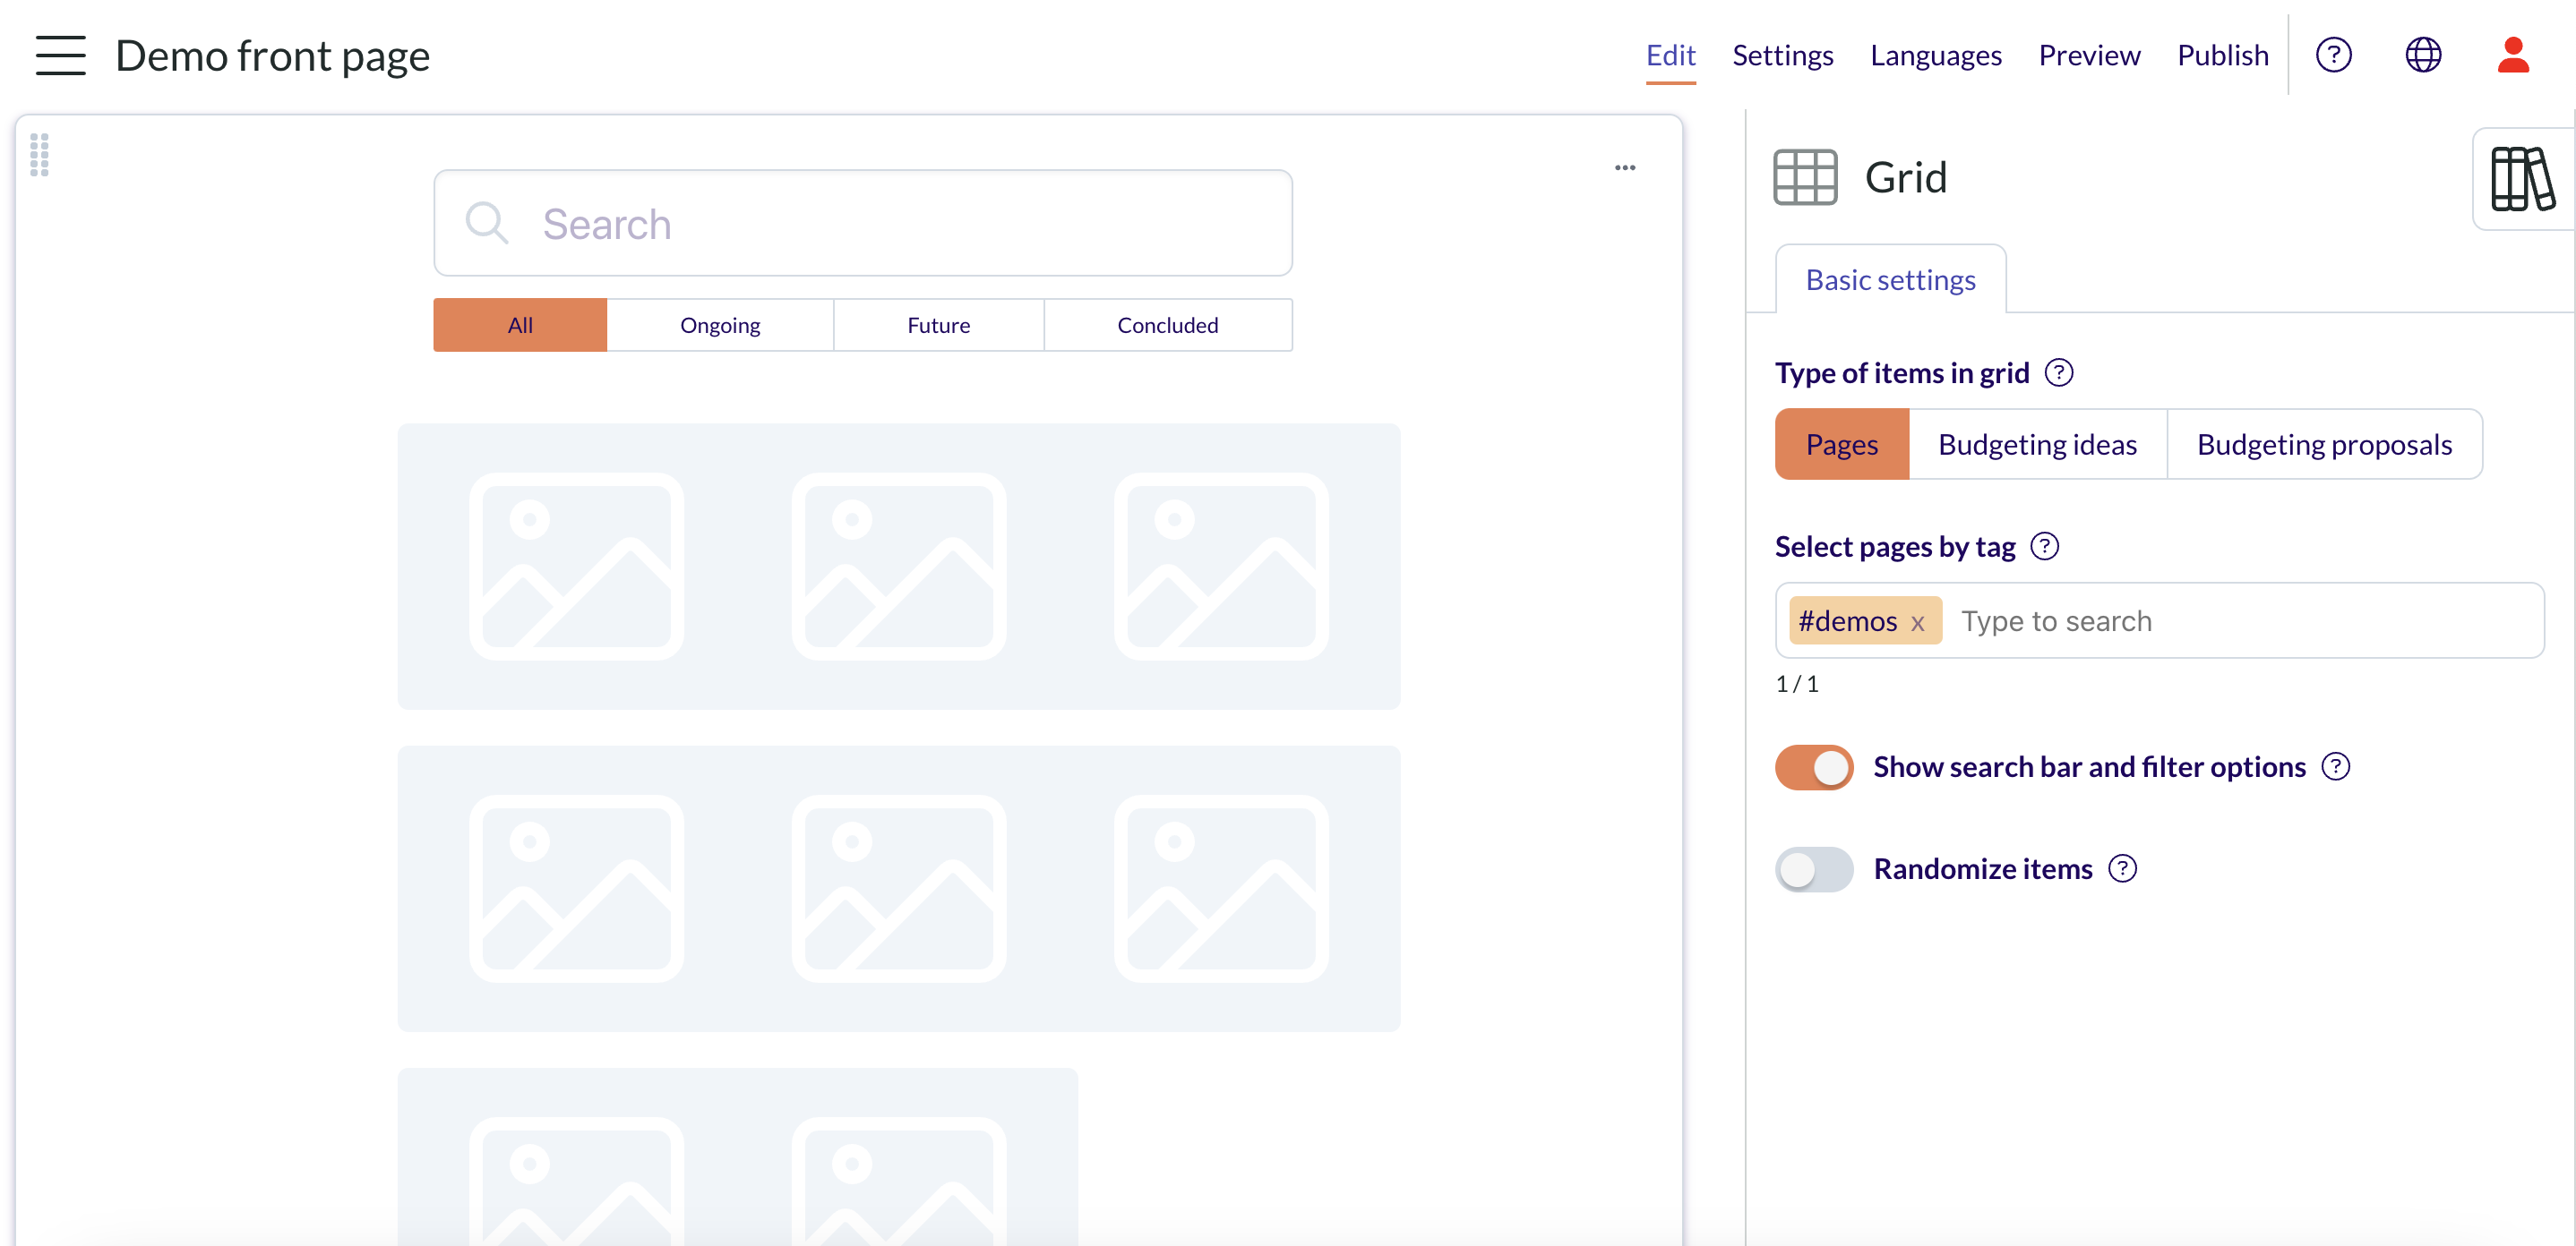This screenshot has height=1246, width=2576.
Task: Select the Basic settings tab
Action: click(1890, 280)
